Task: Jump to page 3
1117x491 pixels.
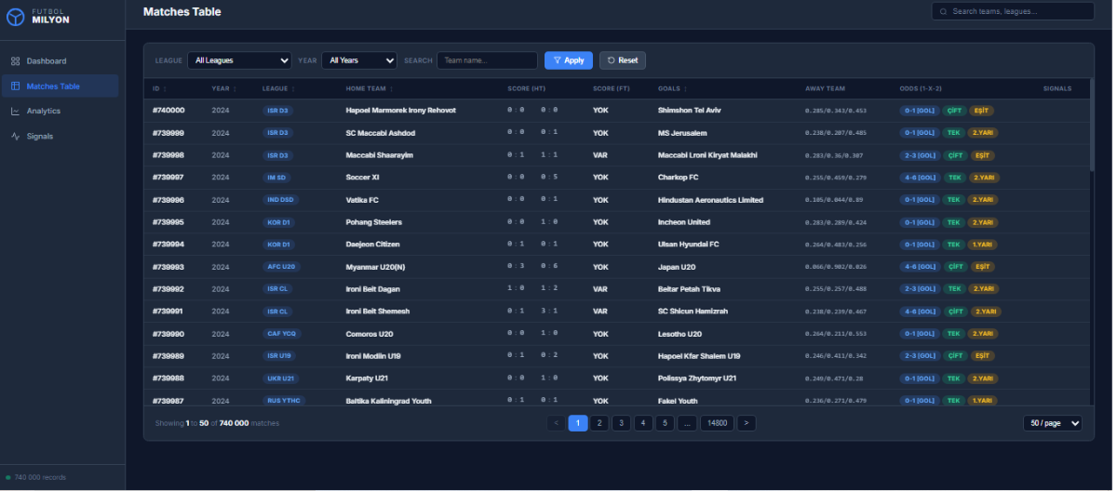Action: tap(622, 423)
